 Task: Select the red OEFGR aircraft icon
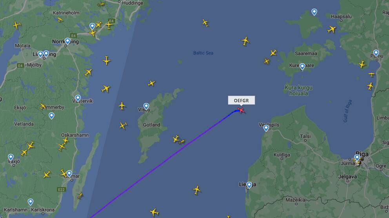click(x=241, y=110)
